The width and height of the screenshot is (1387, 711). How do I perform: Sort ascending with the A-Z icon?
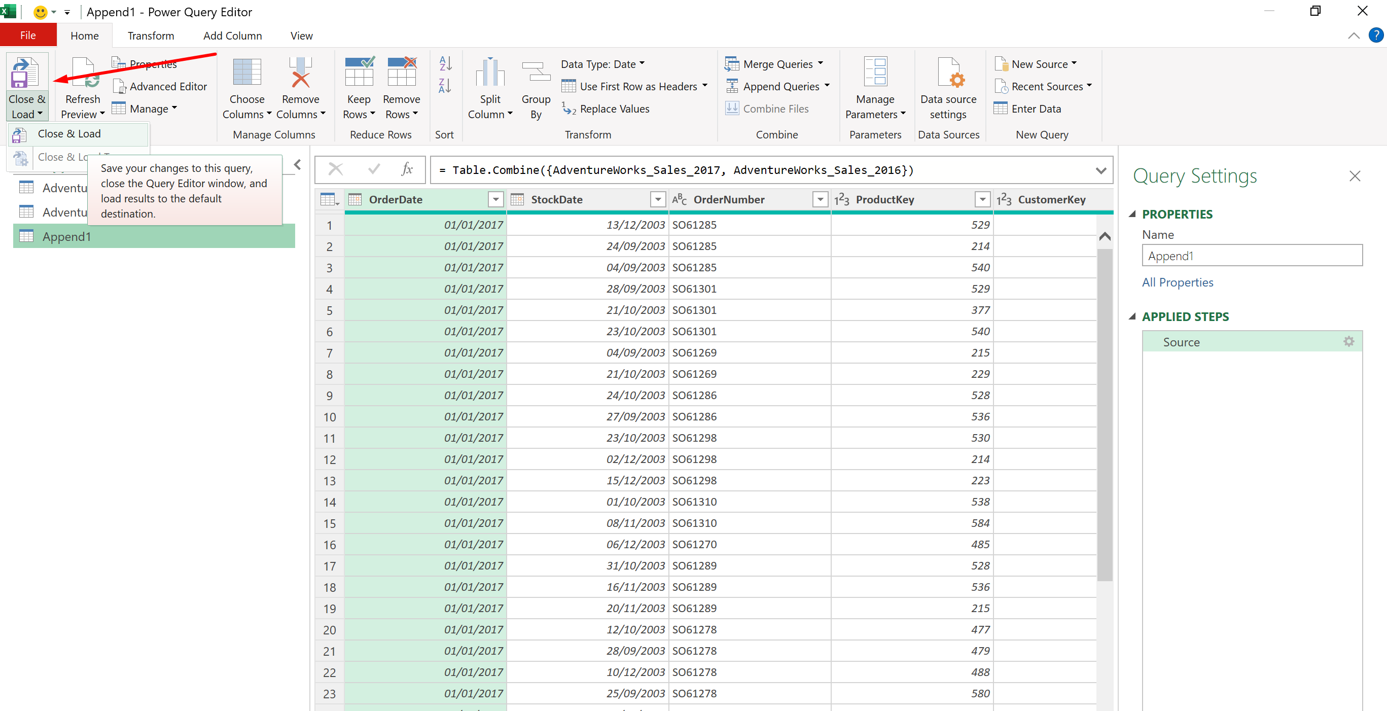coord(445,63)
